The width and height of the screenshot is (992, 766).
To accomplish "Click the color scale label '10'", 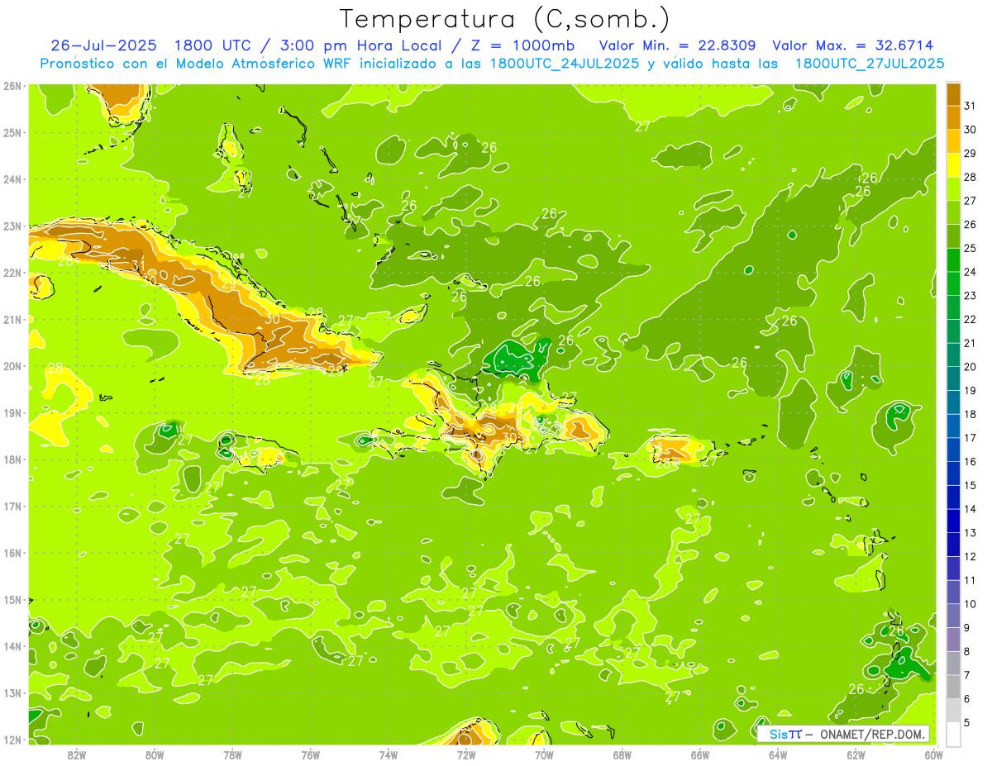I will [971, 604].
